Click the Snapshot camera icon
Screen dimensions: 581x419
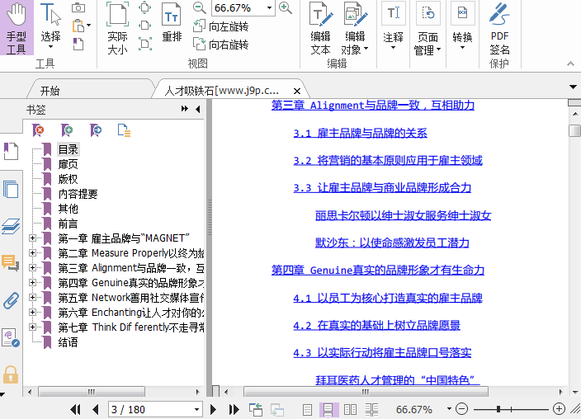[78, 7]
